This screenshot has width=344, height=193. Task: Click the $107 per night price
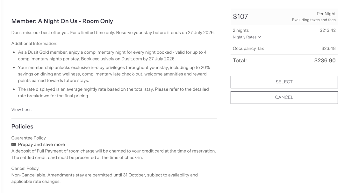pos(240,17)
